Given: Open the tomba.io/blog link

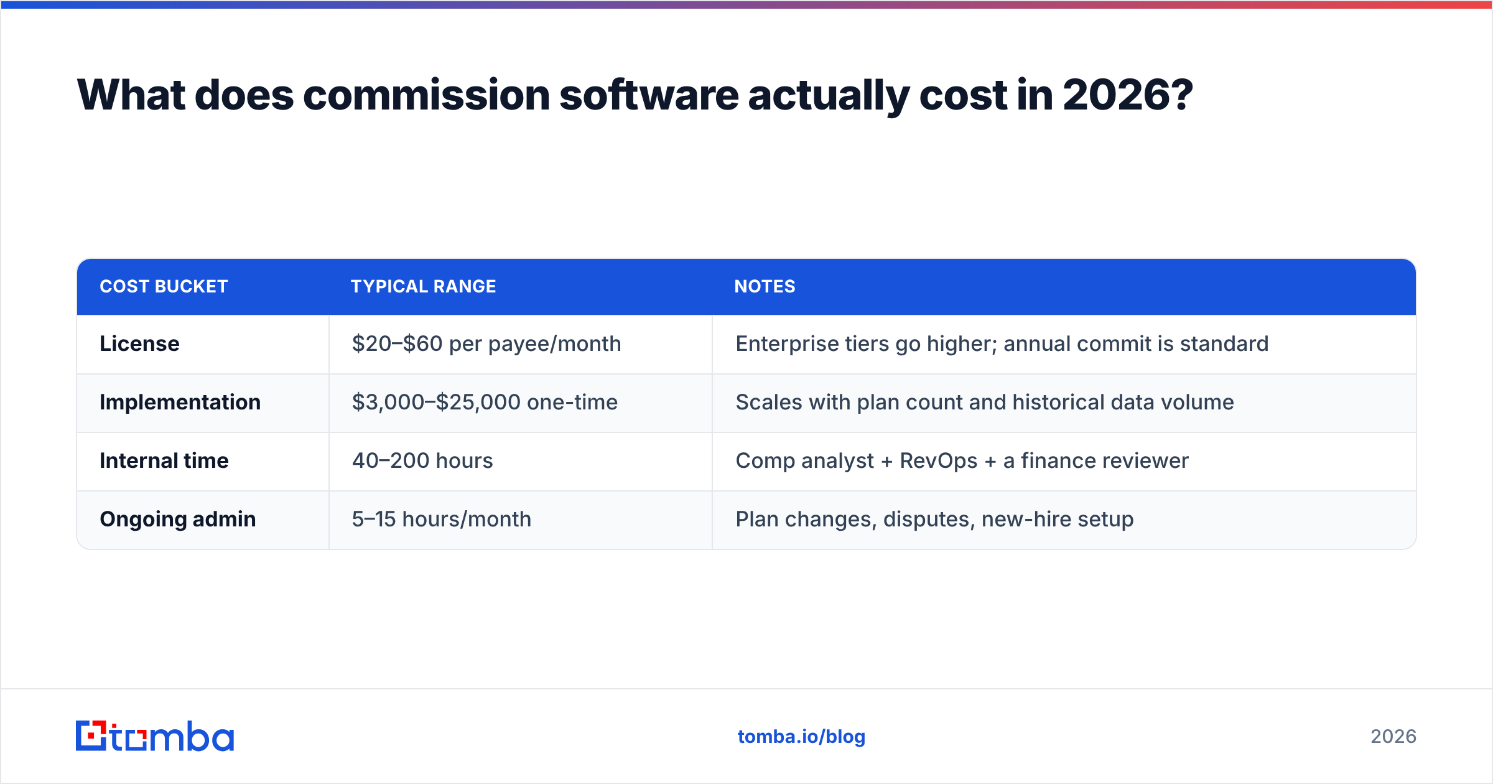Looking at the screenshot, I should pyautogui.click(x=801, y=737).
